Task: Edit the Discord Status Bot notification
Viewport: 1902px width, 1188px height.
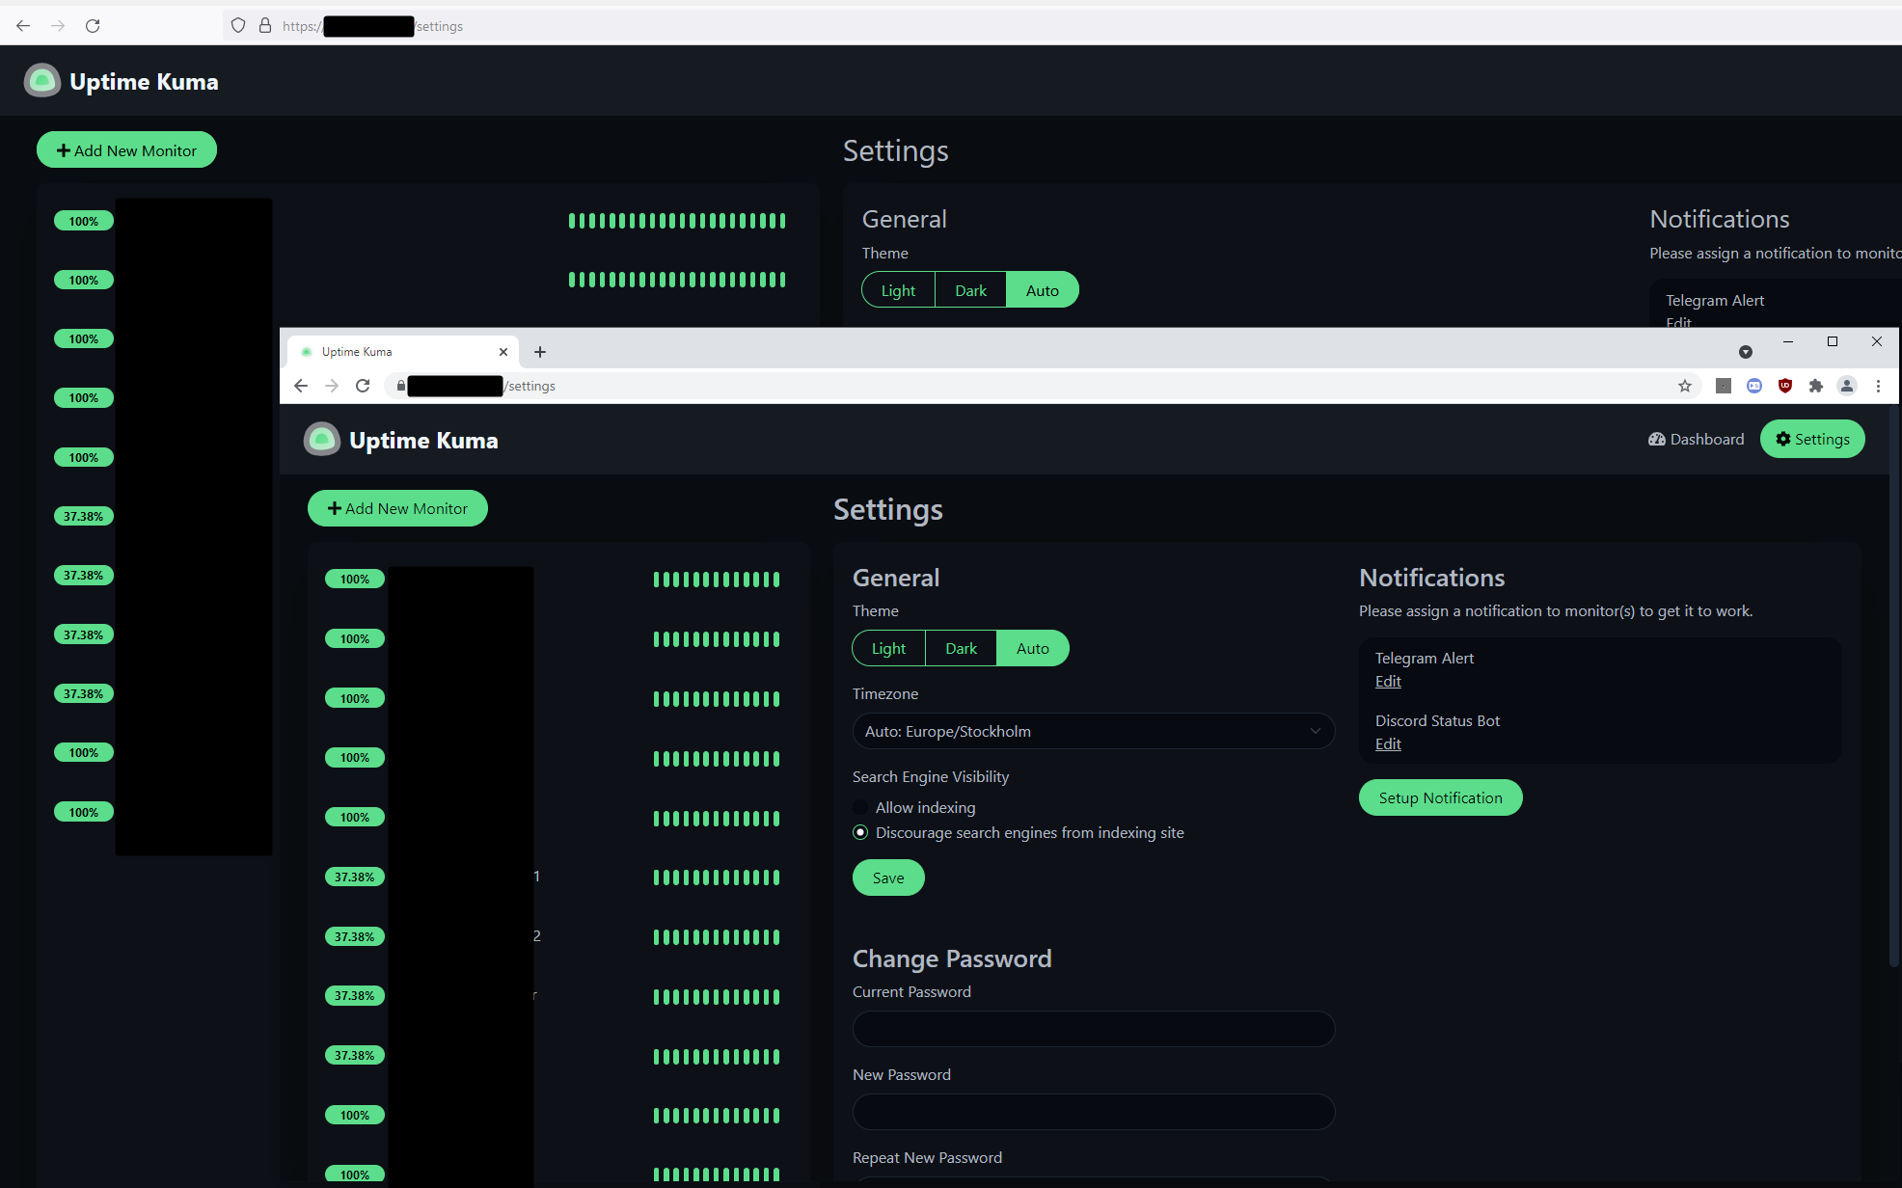Action: coord(1388,743)
